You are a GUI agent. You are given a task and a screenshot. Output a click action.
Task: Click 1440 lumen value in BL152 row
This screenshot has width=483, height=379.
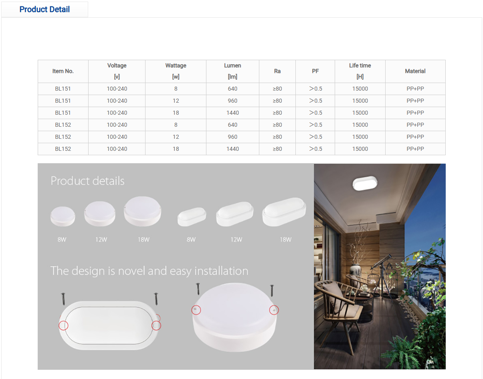[x=232, y=149]
